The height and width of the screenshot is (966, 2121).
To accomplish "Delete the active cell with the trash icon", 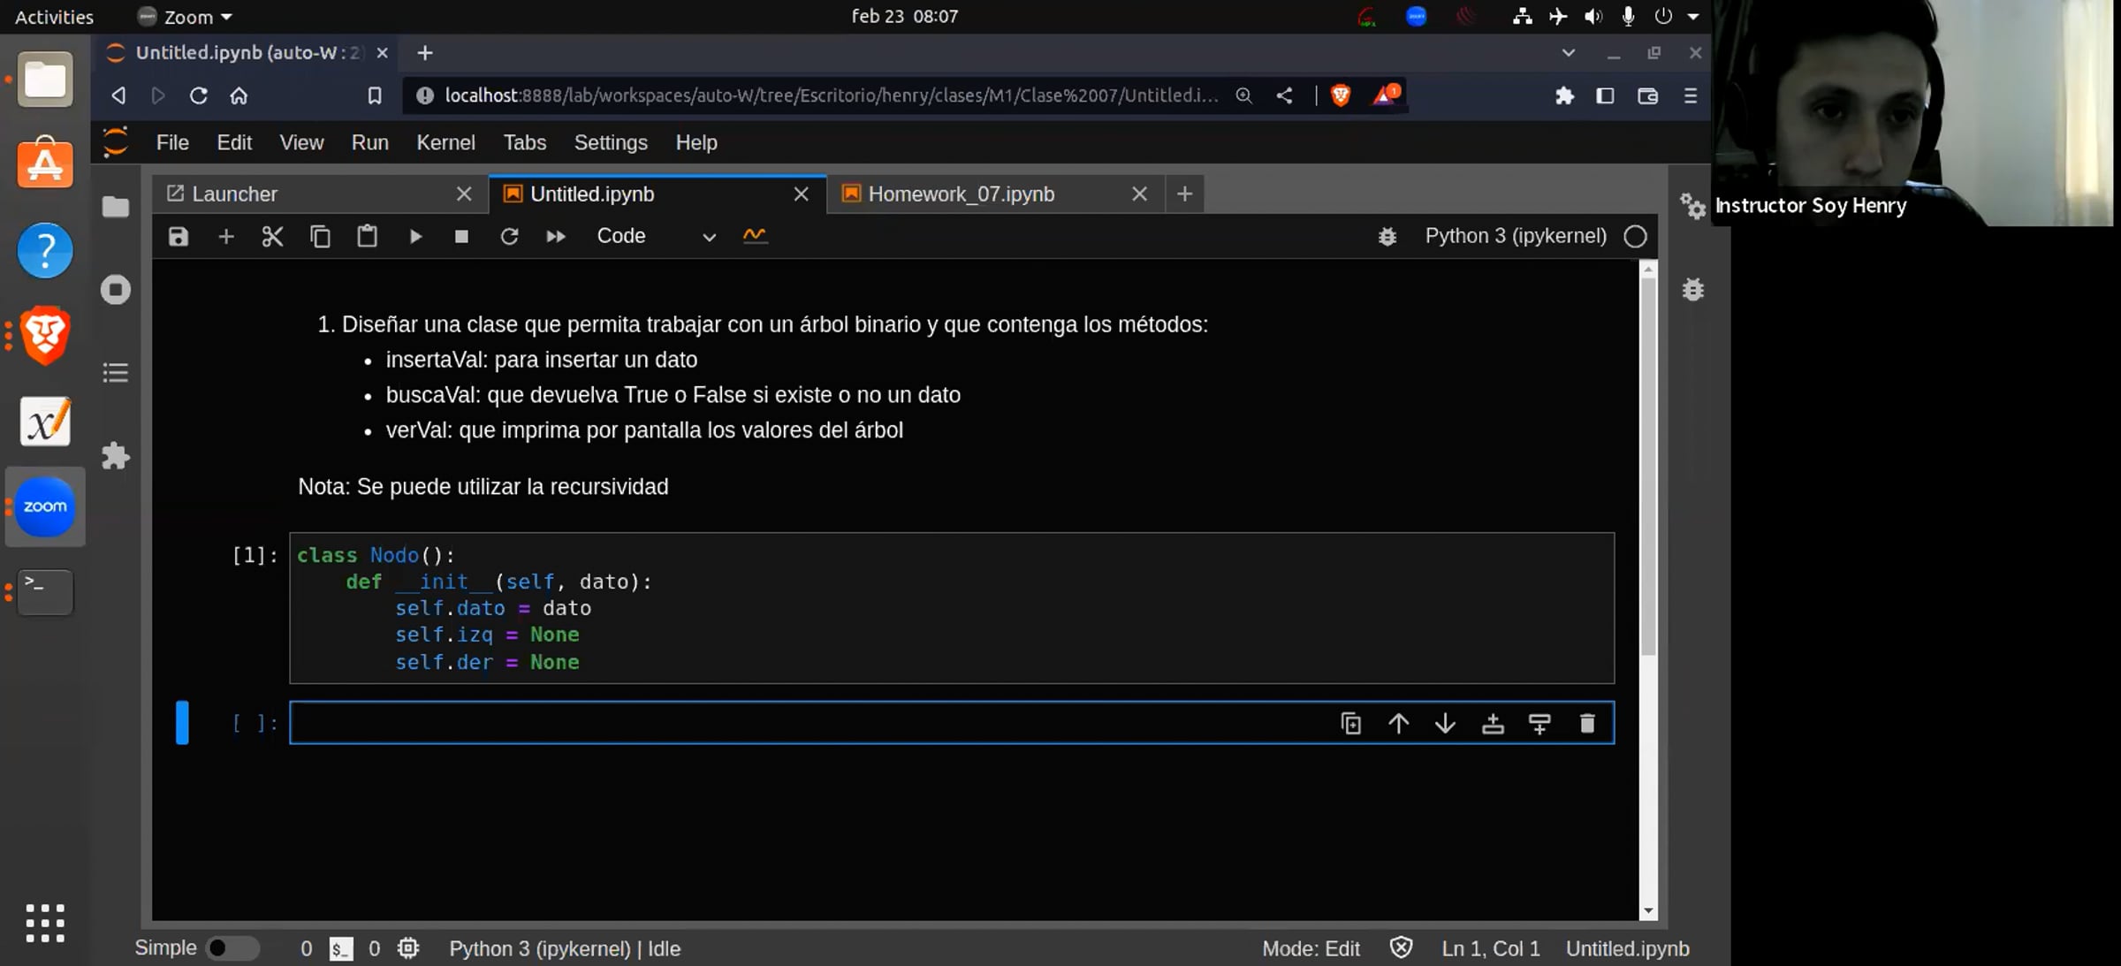I will [x=1587, y=724].
